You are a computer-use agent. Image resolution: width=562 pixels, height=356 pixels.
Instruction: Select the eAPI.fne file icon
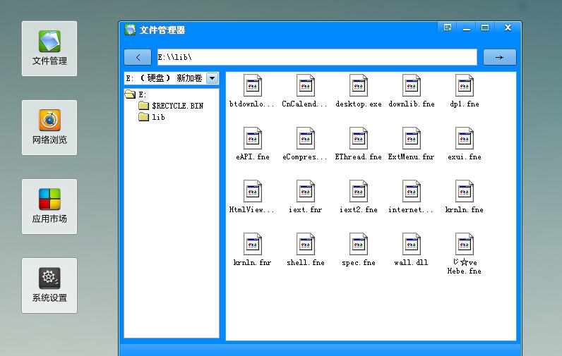[252, 138]
